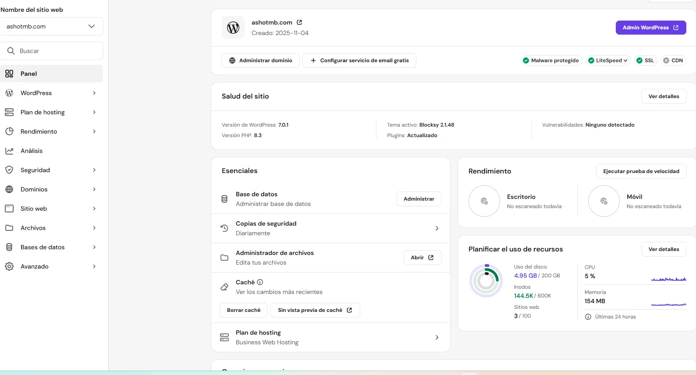Expand the Avanzado sidebar chevron
The width and height of the screenshot is (696, 375).
pos(94,266)
